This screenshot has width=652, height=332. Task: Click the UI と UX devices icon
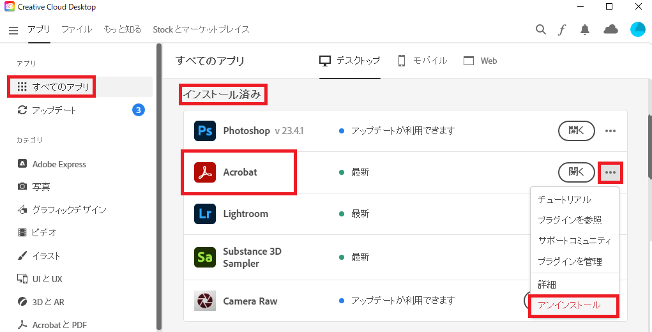[x=22, y=278]
